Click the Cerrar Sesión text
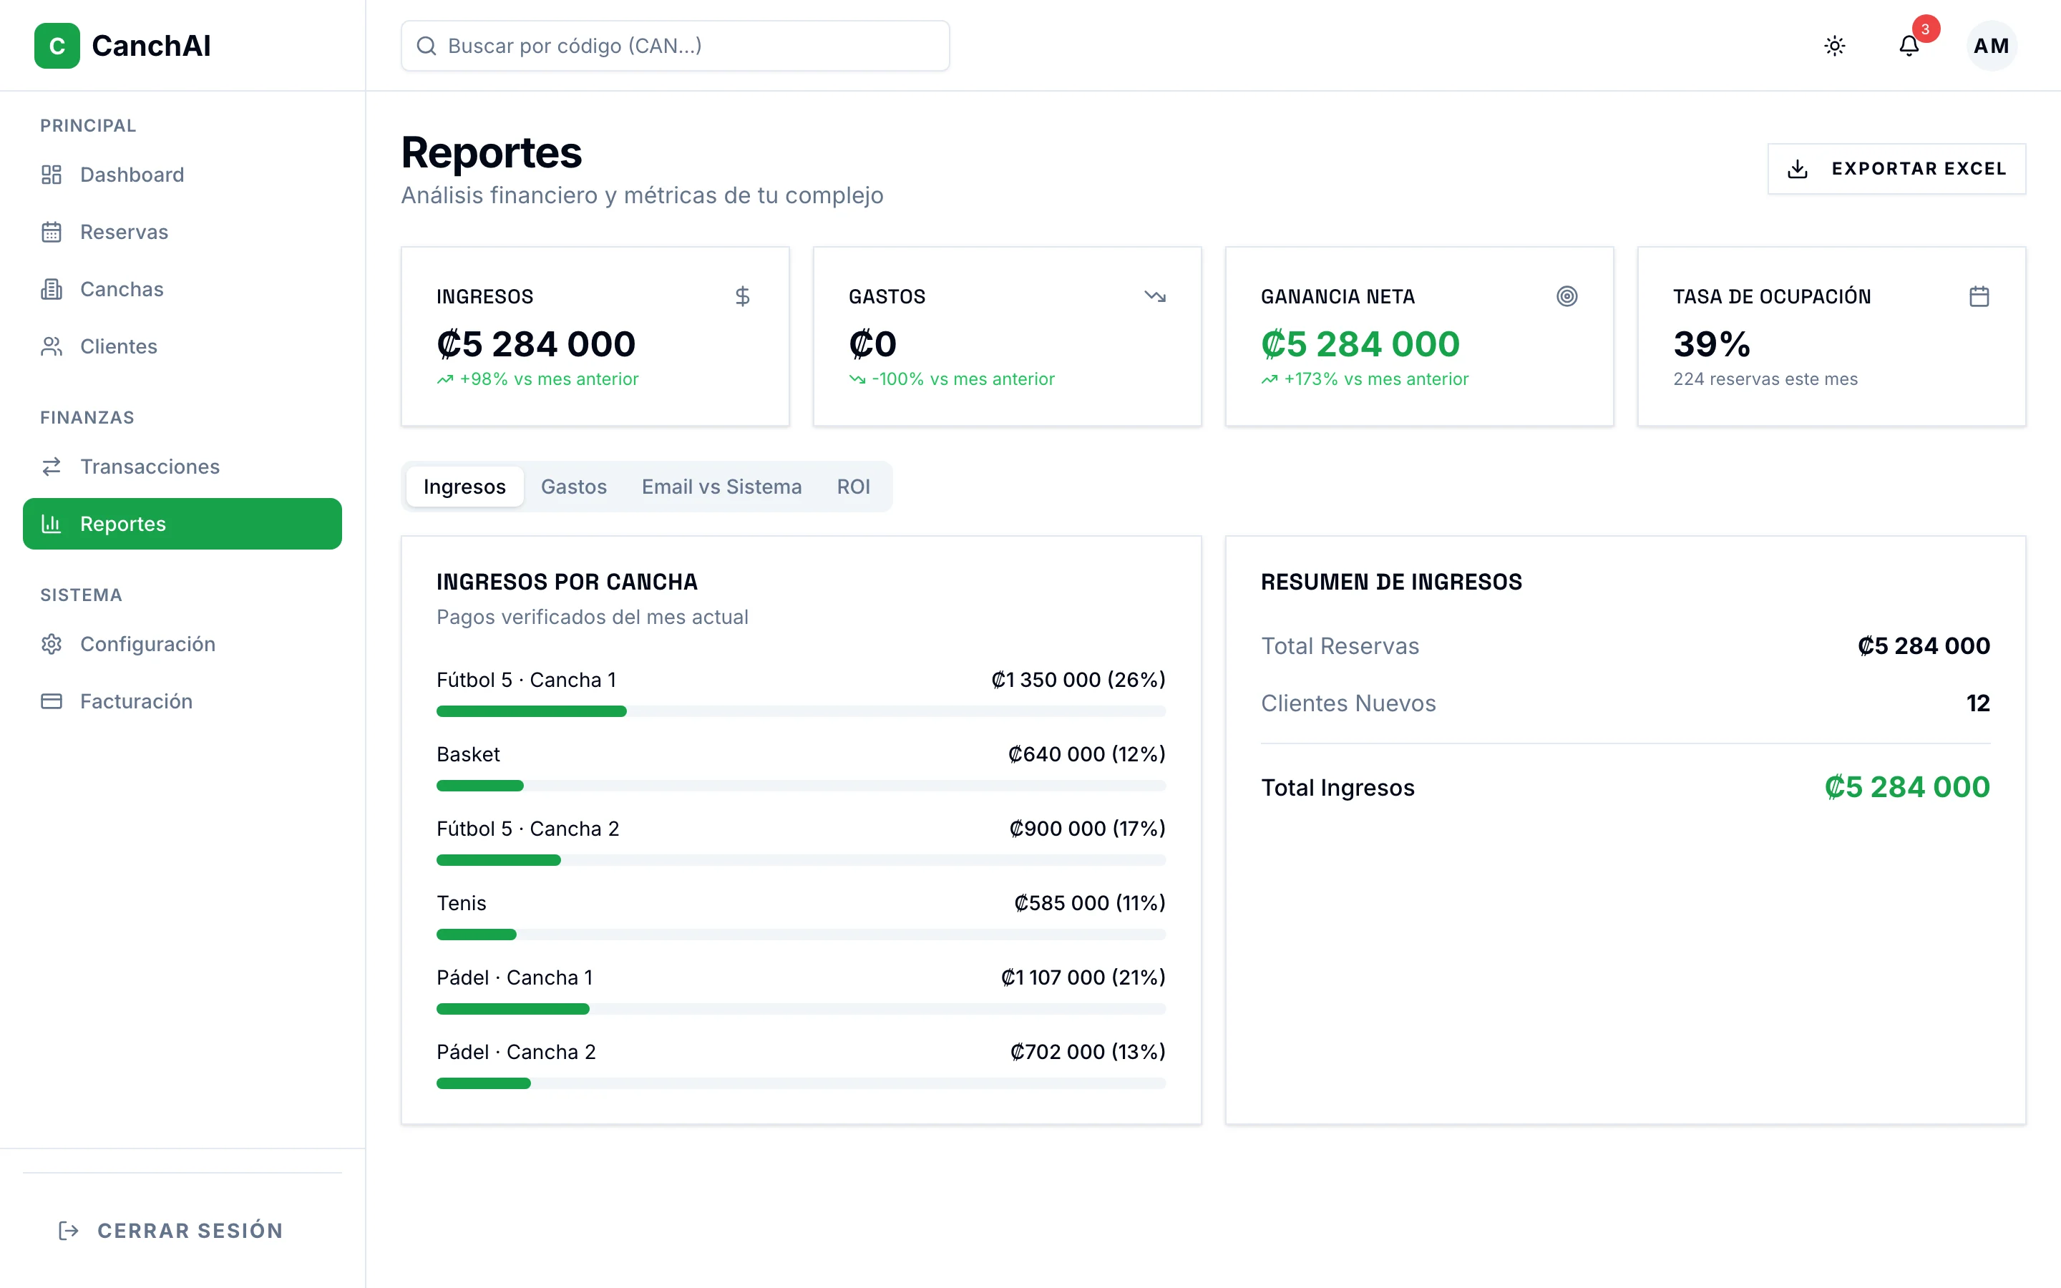This screenshot has width=2061, height=1288. click(190, 1230)
